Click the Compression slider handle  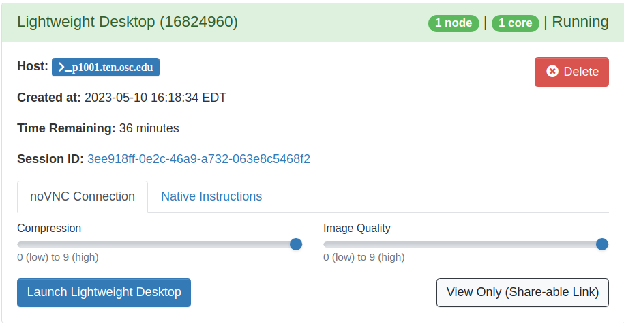coord(296,244)
